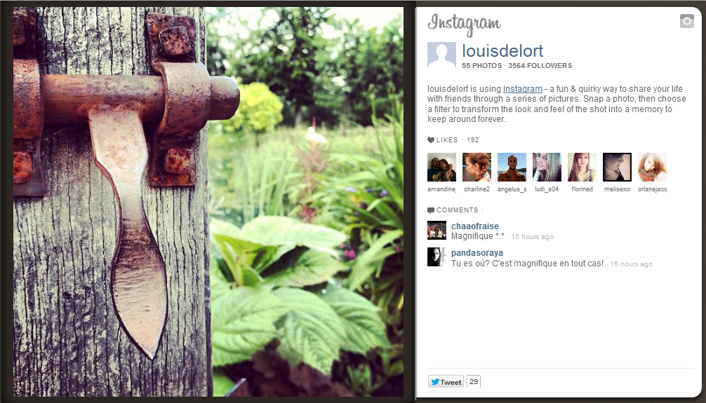Click the Instagram script logo

click(464, 25)
